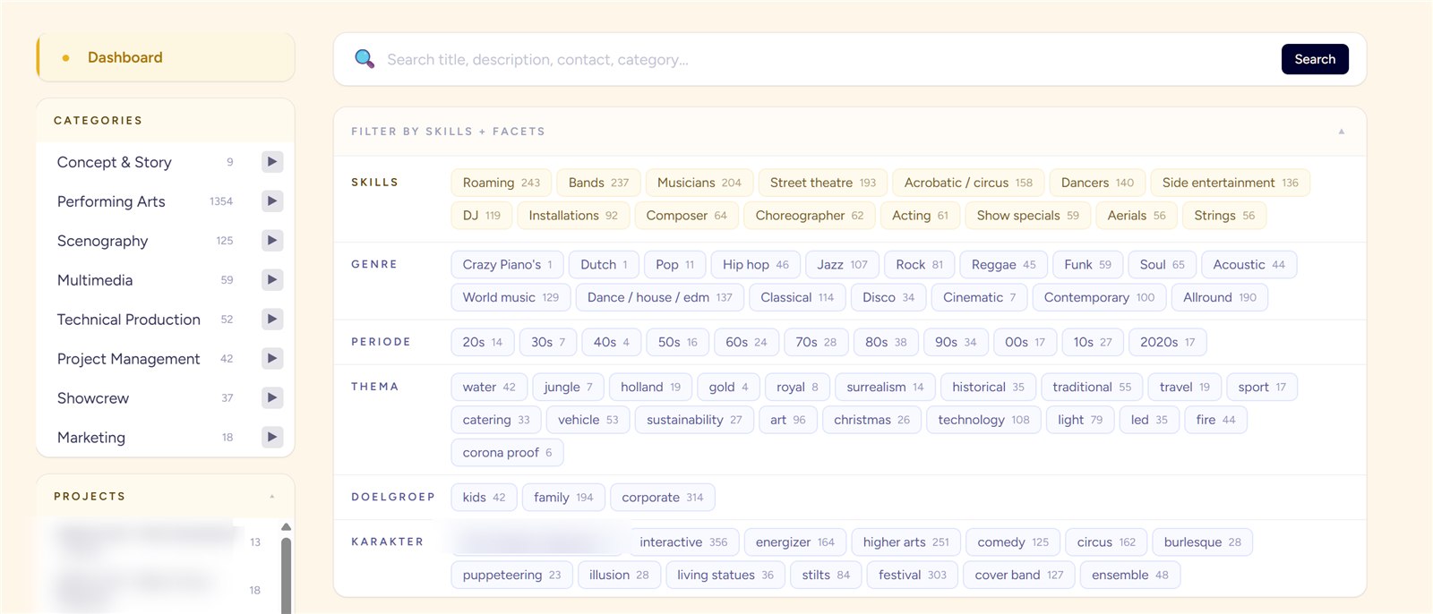Choose the 20s periode chip
Image resolution: width=1433 pixels, height=614 pixels.
click(x=483, y=343)
